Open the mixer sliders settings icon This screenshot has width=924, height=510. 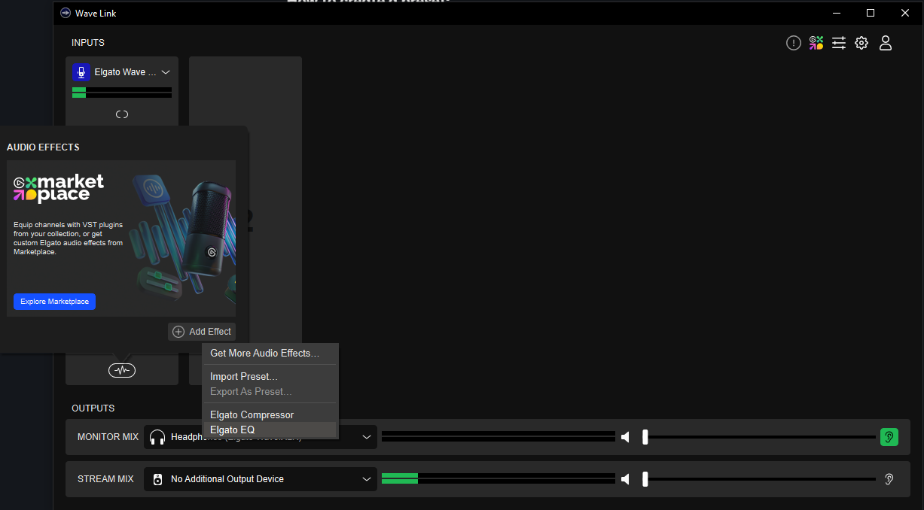pos(839,43)
